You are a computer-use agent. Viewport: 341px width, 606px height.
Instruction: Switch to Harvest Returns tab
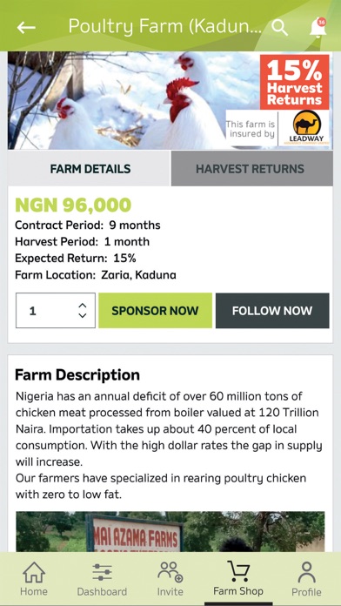251,169
